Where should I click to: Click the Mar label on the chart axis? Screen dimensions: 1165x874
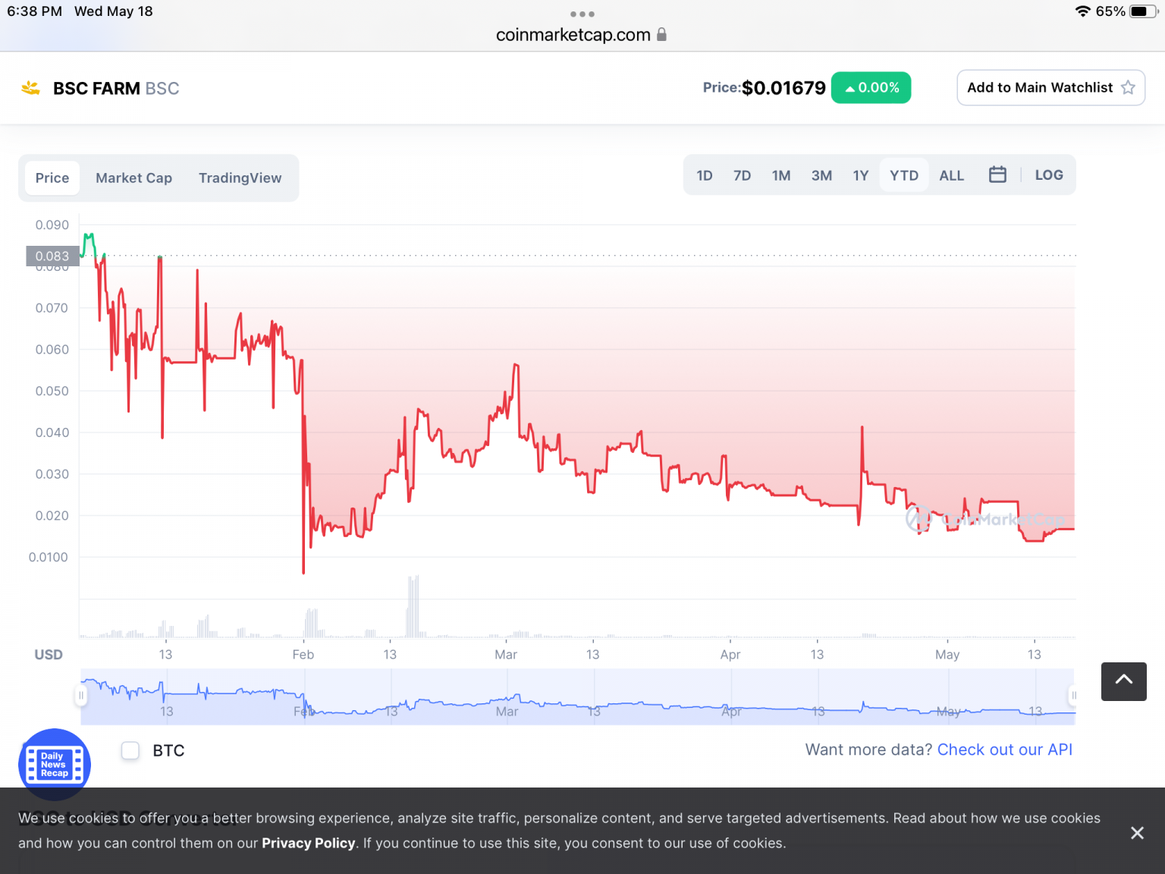(506, 654)
